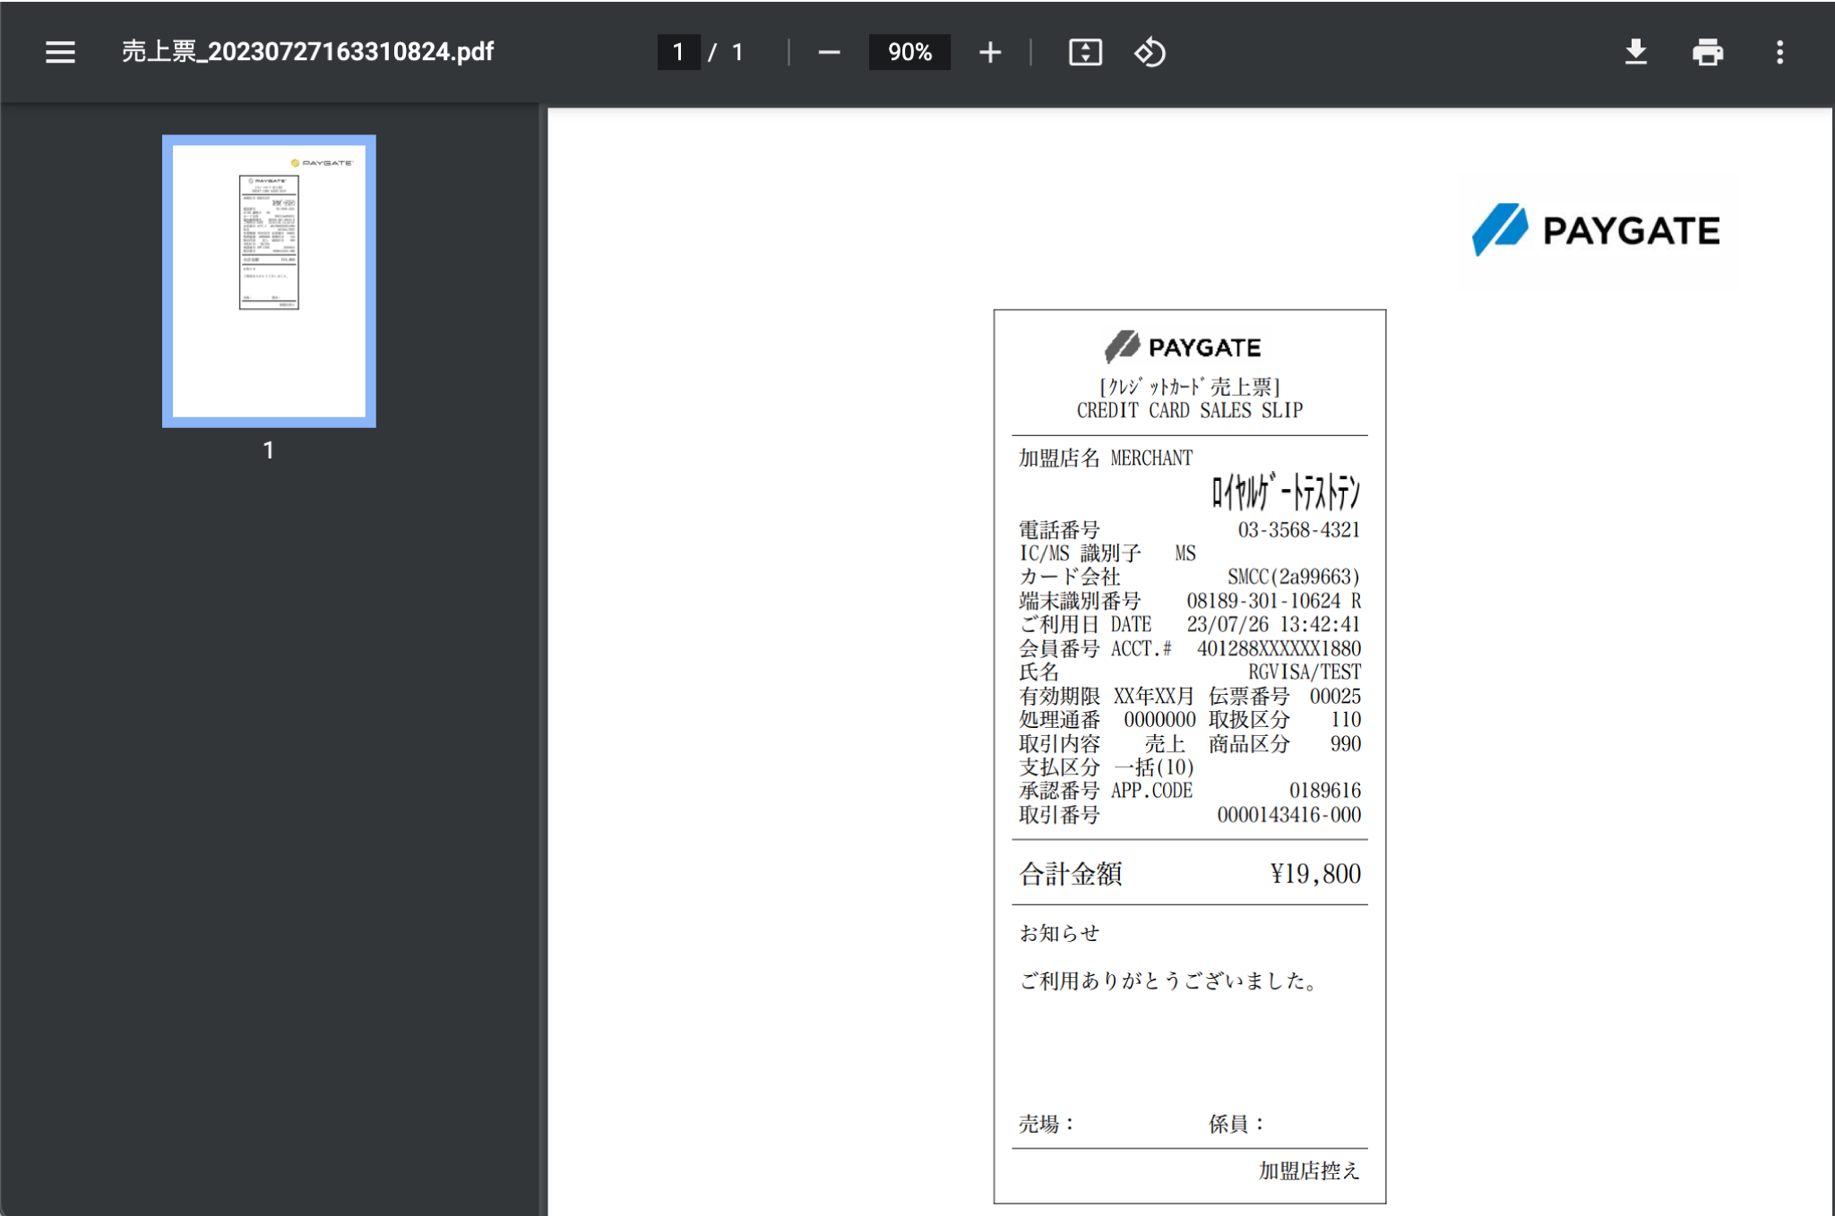This screenshot has width=1835, height=1216.
Task: Click the card company SMCC(2a99663)
Action: pos(1294,577)
